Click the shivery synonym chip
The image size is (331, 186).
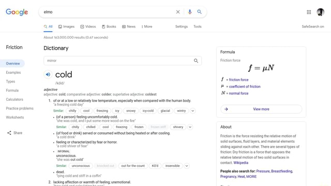pyautogui.click(x=178, y=127)
